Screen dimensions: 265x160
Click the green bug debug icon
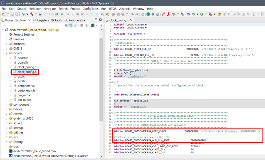coord(194,14)
